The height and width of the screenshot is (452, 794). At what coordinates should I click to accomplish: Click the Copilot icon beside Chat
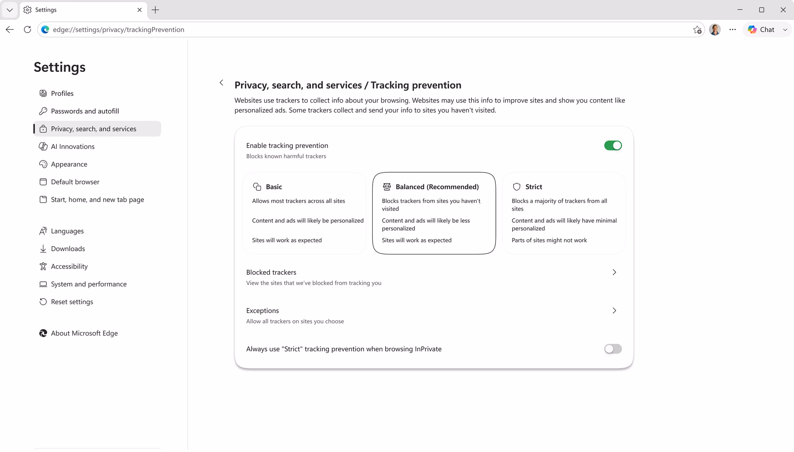tap(752, 30)
